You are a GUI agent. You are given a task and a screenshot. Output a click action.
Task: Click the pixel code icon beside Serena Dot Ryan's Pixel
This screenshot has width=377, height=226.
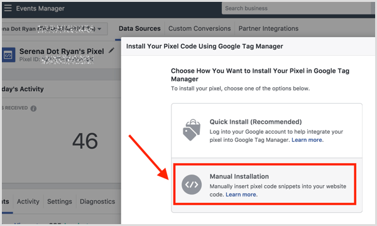[x=9, y=55]
